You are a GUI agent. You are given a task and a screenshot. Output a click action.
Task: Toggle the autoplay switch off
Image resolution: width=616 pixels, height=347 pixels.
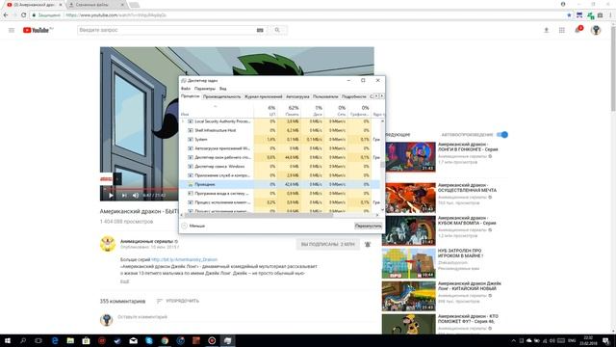(502, 135)
